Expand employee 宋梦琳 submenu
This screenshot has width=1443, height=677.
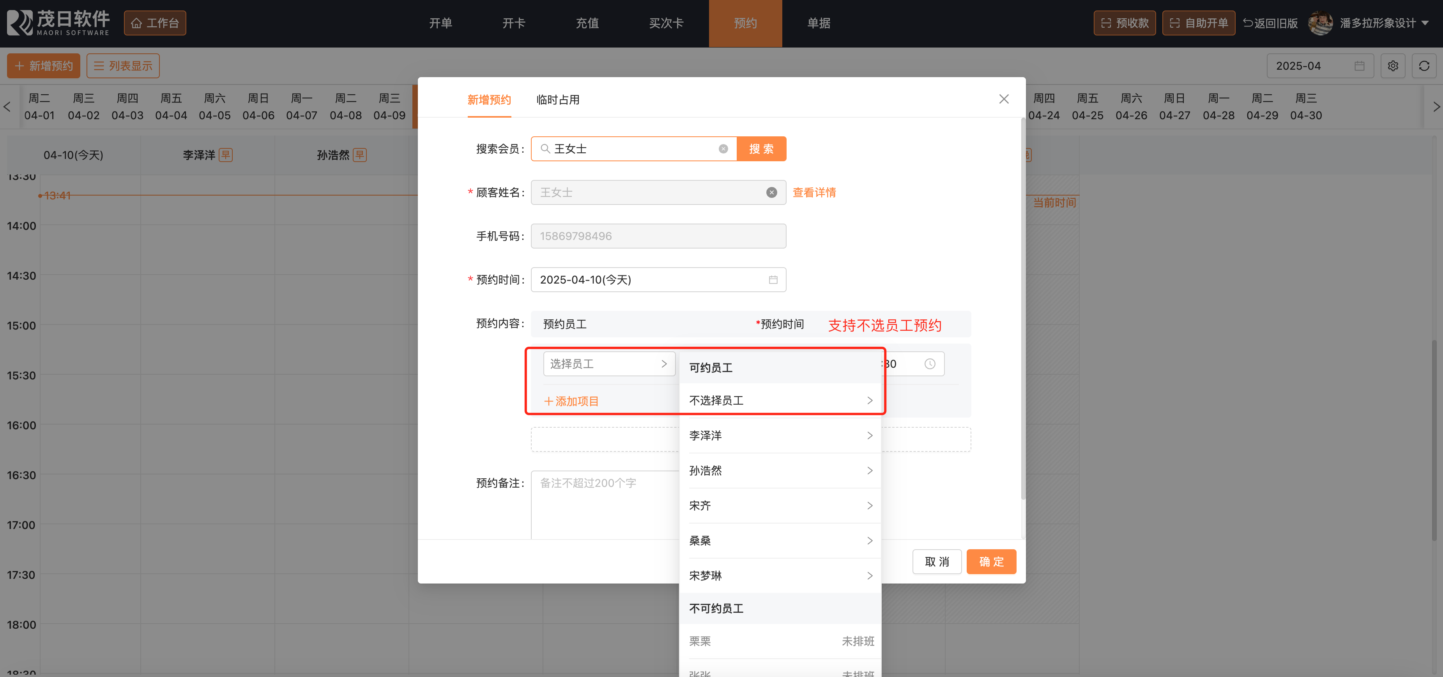(780, 576)
